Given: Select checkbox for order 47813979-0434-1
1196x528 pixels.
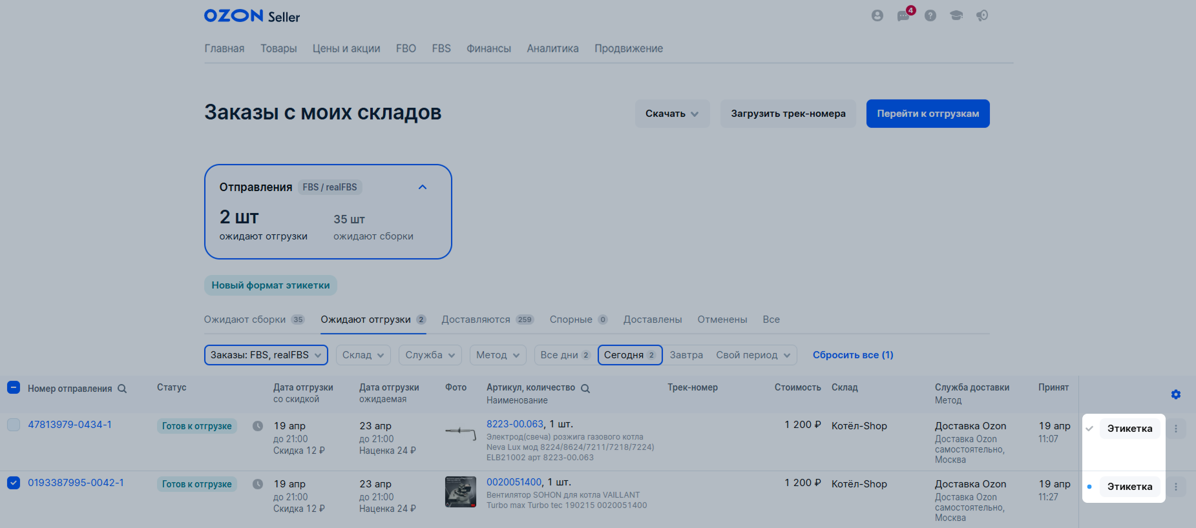Looking at the screenshot, I should (14, 425).
